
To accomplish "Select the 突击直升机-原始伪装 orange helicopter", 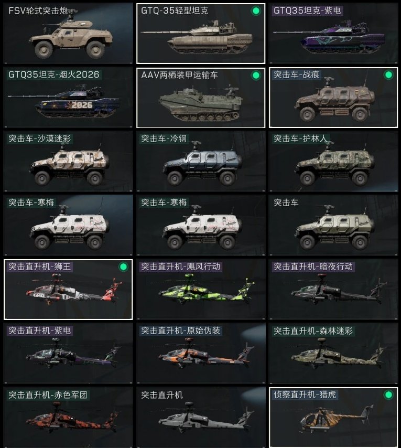I will (x=201, y=354).
